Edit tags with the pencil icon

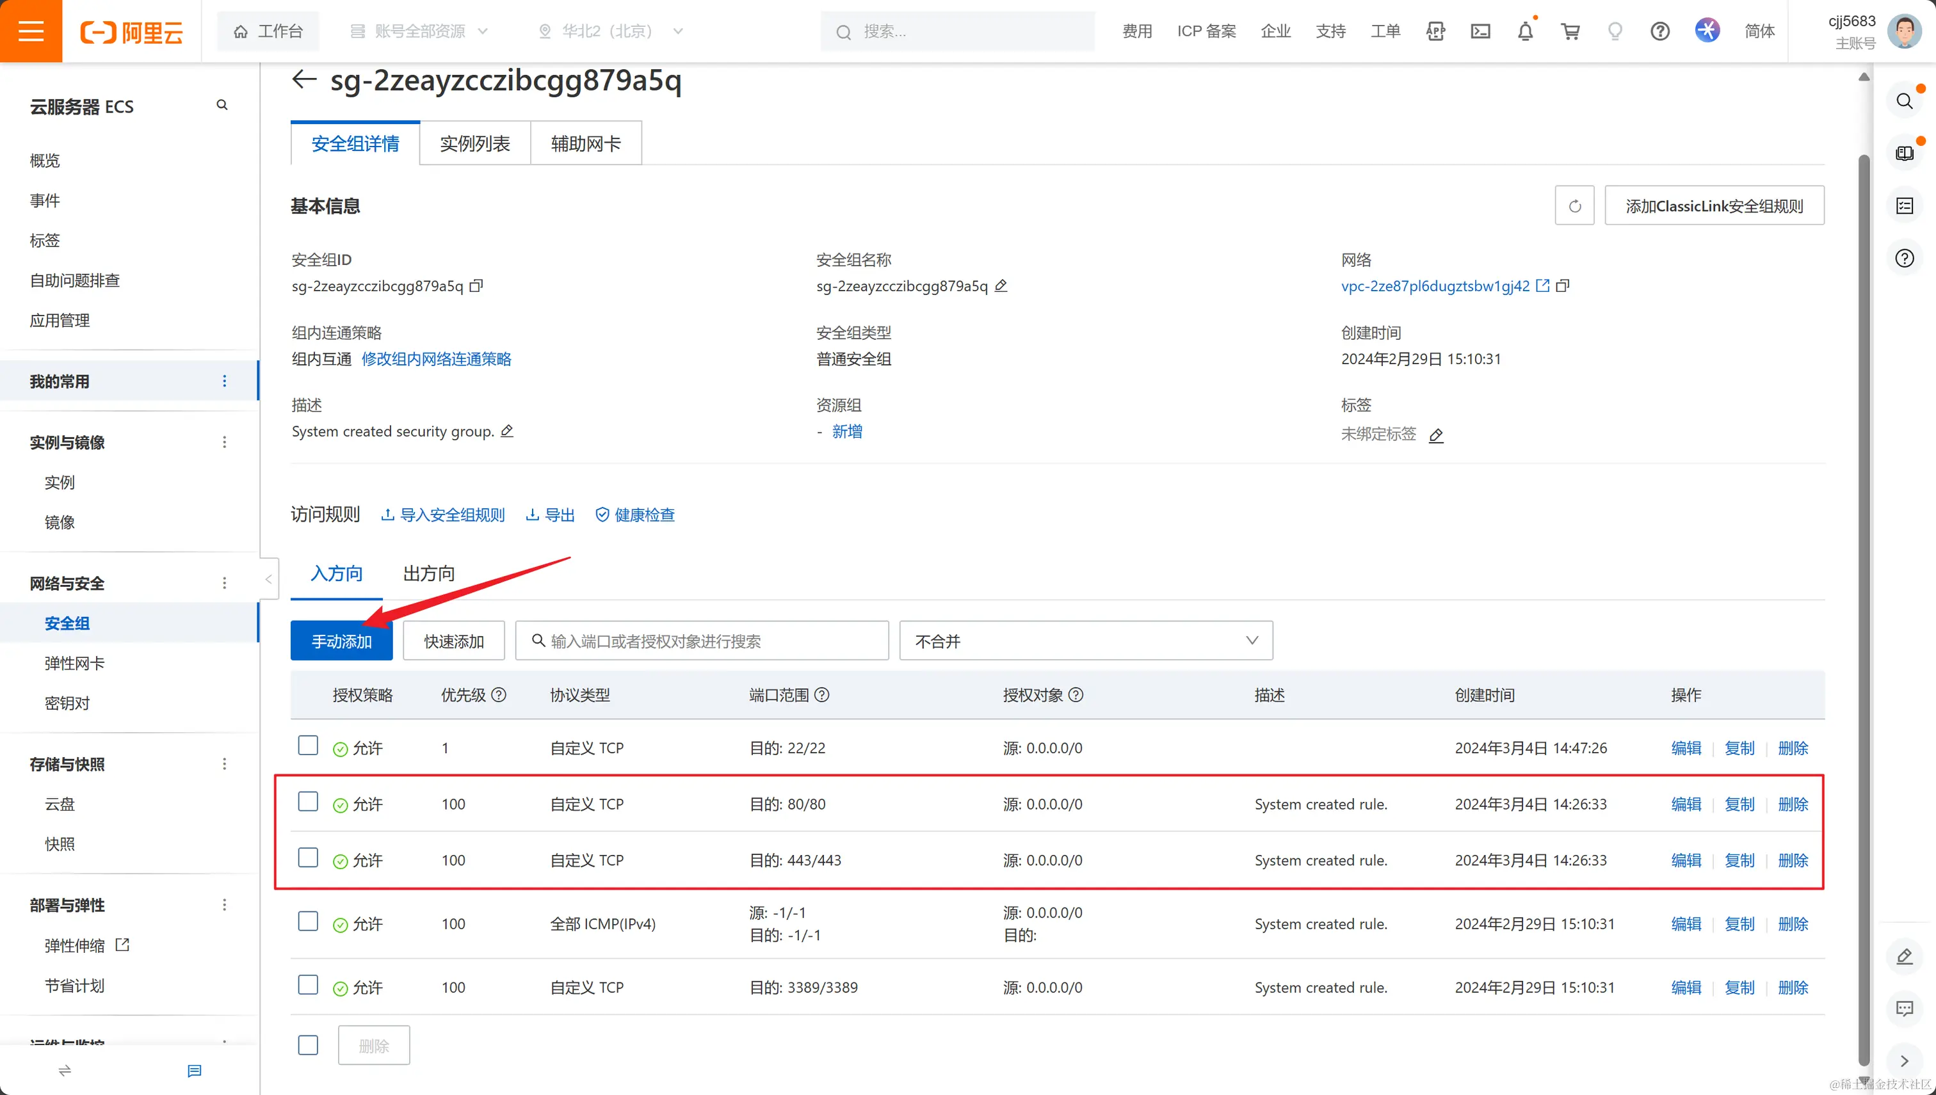tap(1436, 435)
